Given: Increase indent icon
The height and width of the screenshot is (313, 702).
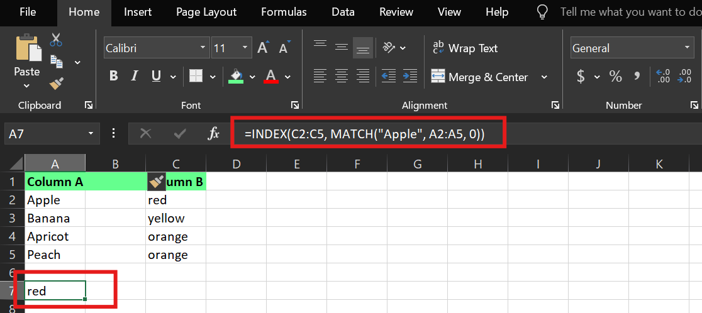Looking at the screenshot, I should click(409, 77).
